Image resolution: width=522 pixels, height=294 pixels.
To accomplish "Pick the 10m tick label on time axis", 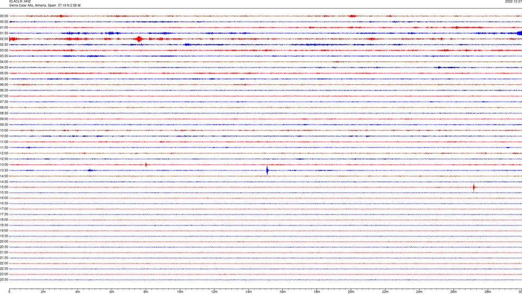I will point(180,292).
